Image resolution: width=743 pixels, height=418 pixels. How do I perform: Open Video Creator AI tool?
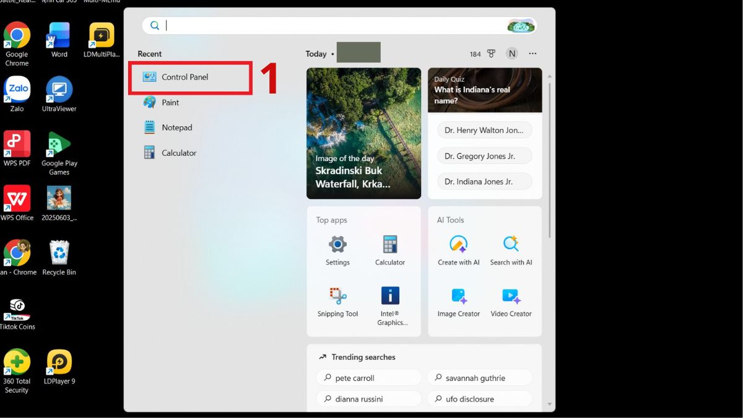511,302
